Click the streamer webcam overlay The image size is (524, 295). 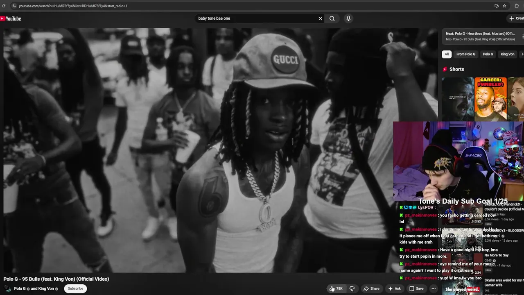[458, 161]
